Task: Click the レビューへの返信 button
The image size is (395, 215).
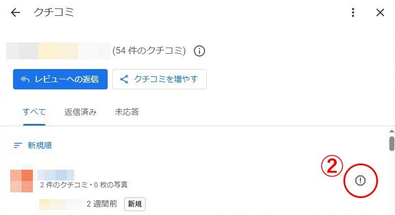Action: coord(60,79)
